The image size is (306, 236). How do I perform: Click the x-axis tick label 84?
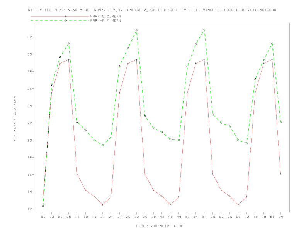click(280, 217)
